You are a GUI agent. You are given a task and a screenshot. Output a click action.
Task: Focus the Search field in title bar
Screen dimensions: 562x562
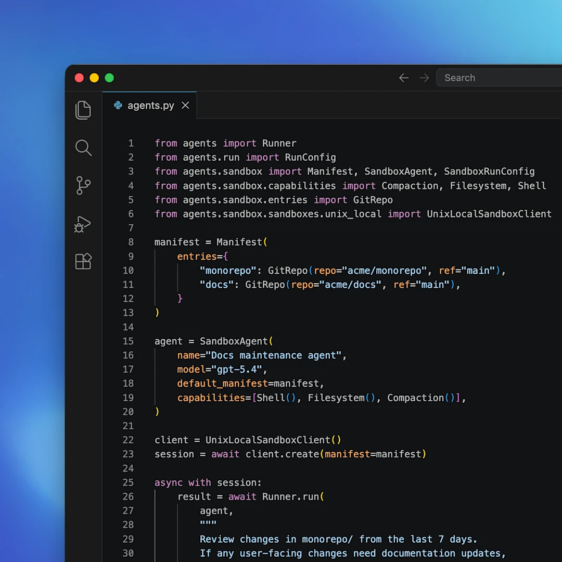499,78
